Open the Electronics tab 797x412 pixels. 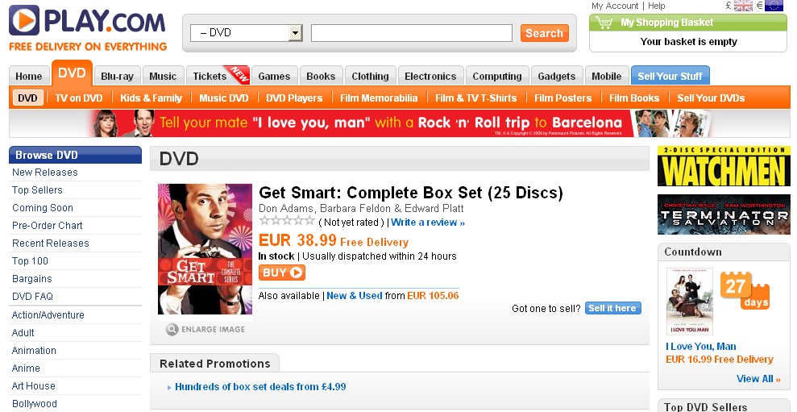(x=430, y=77)
